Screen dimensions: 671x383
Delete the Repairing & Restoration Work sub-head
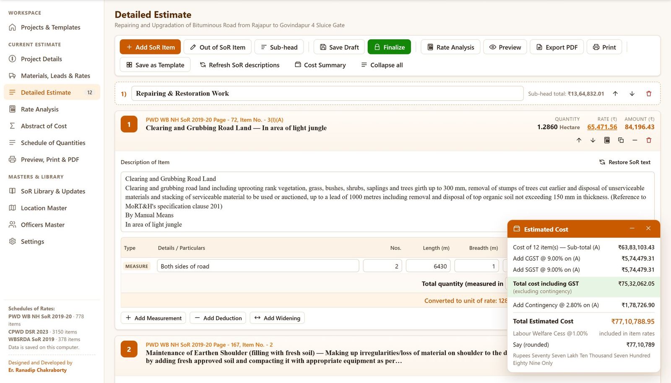click(x=649, y=93)
